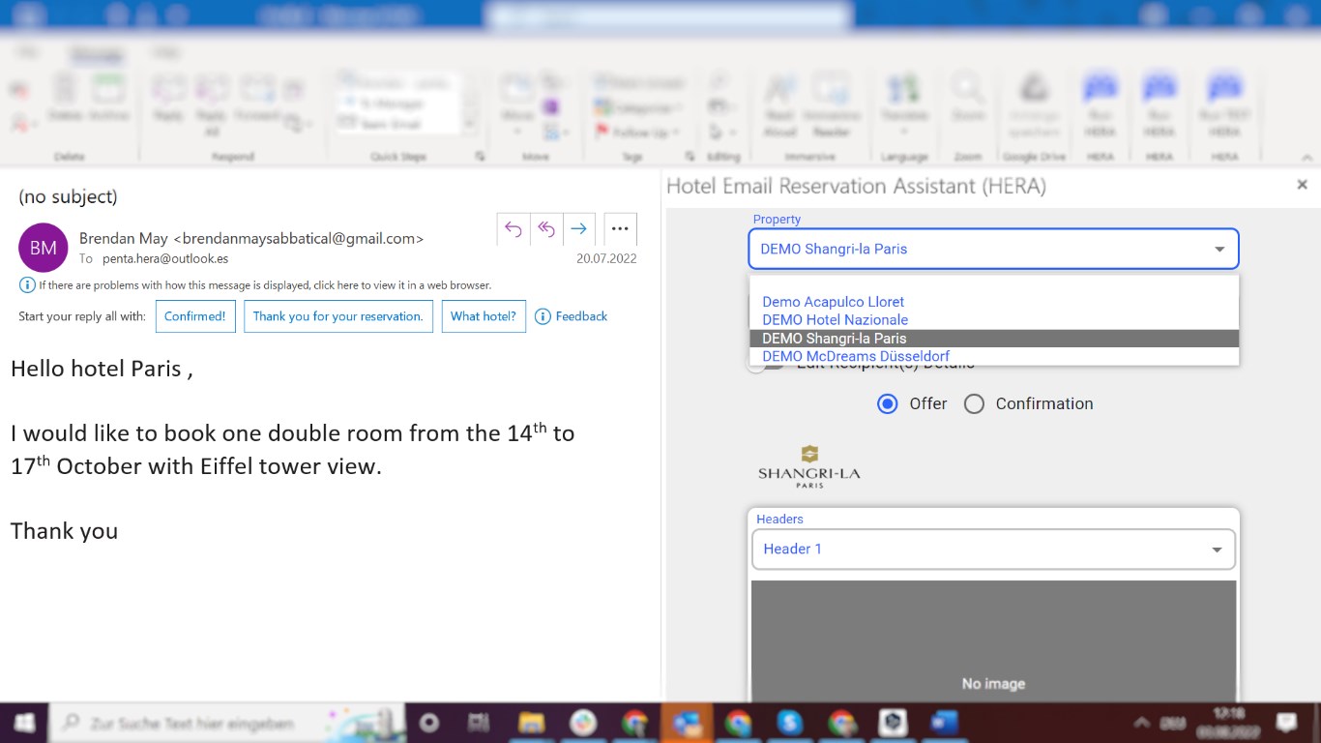Viewport: 1321px width, 743px height.
Task: Click the Hello hotel Paris greeting line
Action: 102,369
